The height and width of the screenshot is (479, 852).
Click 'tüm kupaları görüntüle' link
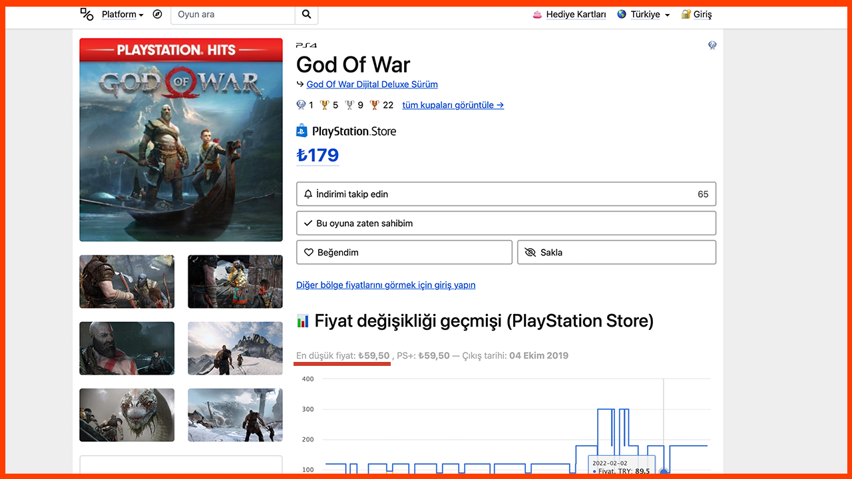(453, 105)
